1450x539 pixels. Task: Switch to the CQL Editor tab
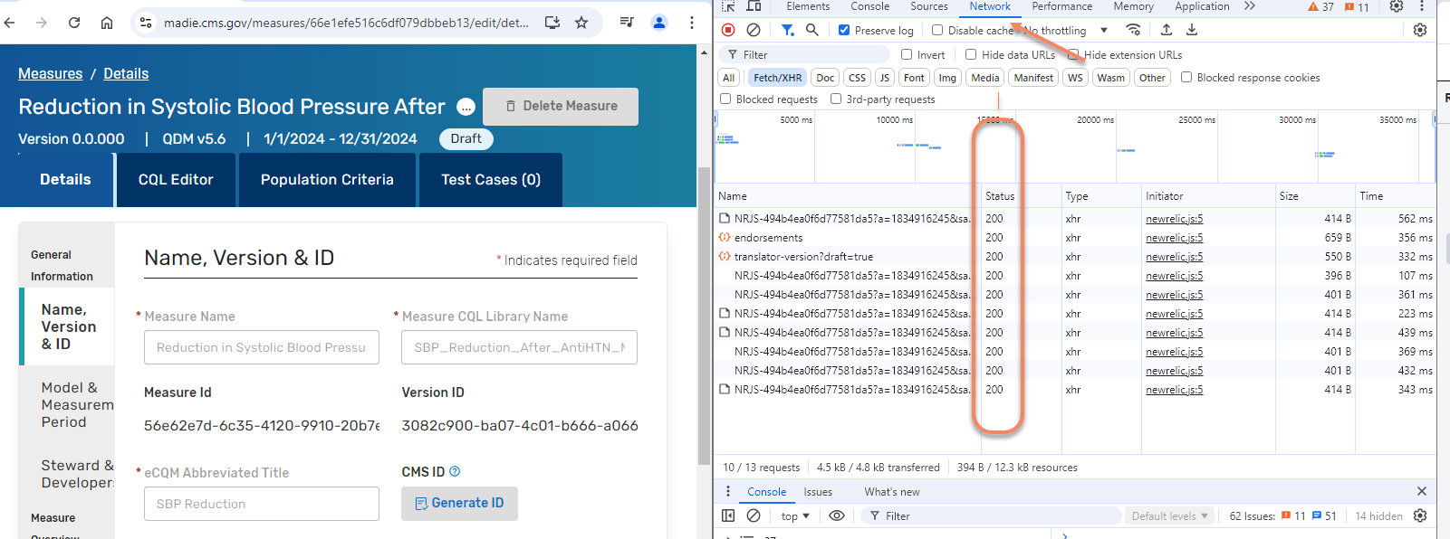(176, 179)
